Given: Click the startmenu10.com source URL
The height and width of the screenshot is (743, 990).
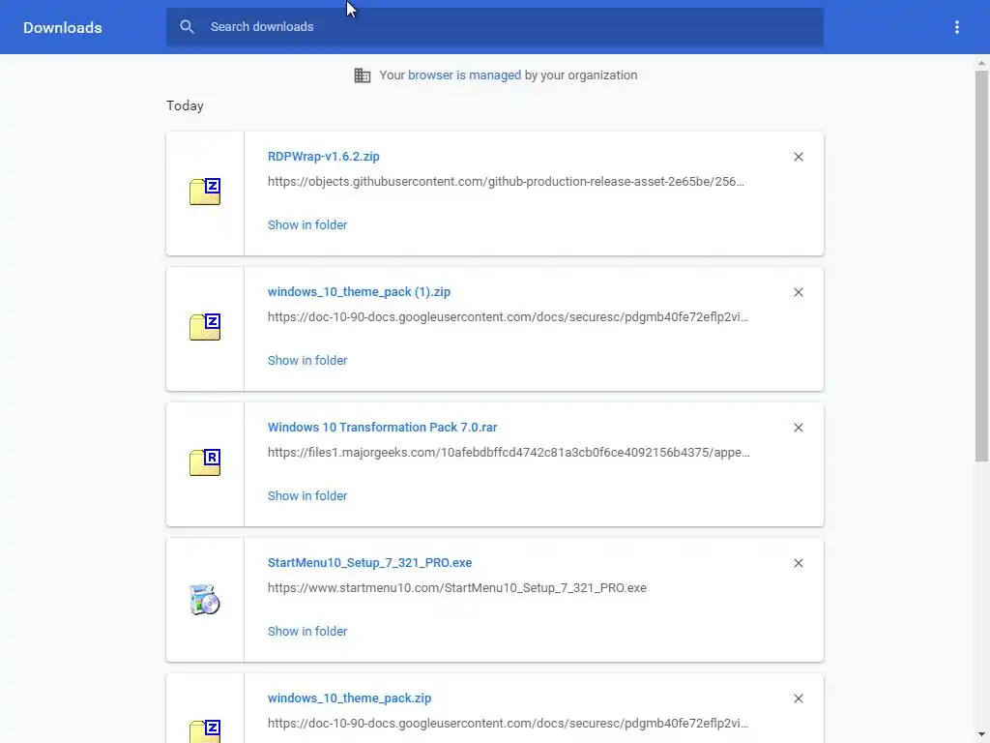Looking at the screenshot, I should point(456,588).
